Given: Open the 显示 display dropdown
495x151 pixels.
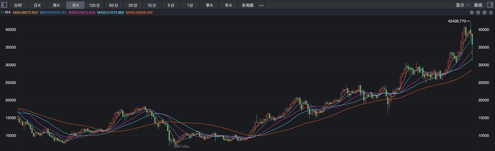Looking at the screenshot, I should pos(462,5).
